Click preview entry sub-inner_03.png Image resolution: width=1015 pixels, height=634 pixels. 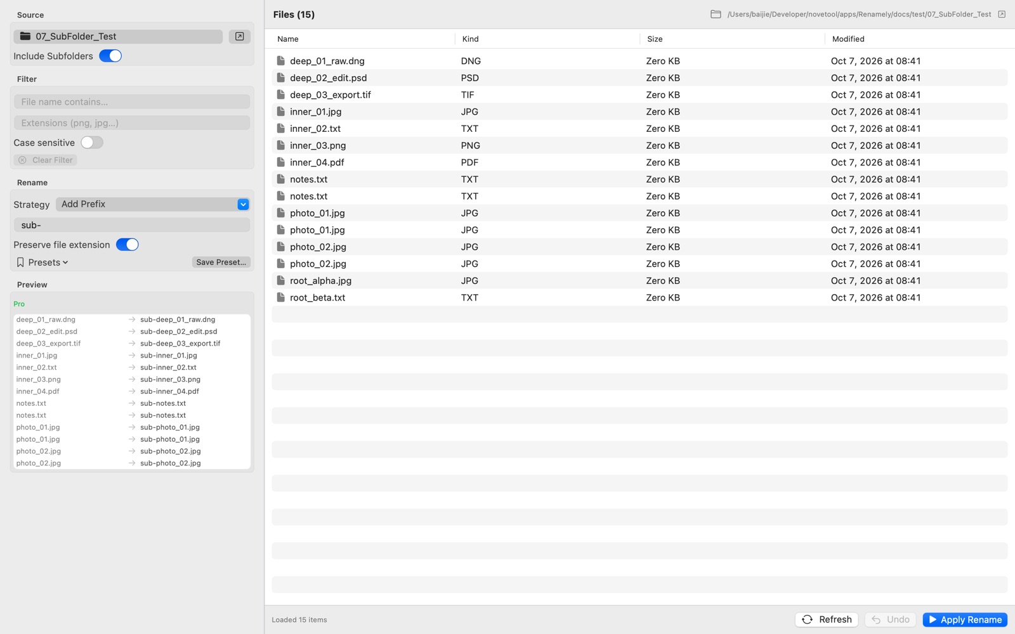[170, 379]
